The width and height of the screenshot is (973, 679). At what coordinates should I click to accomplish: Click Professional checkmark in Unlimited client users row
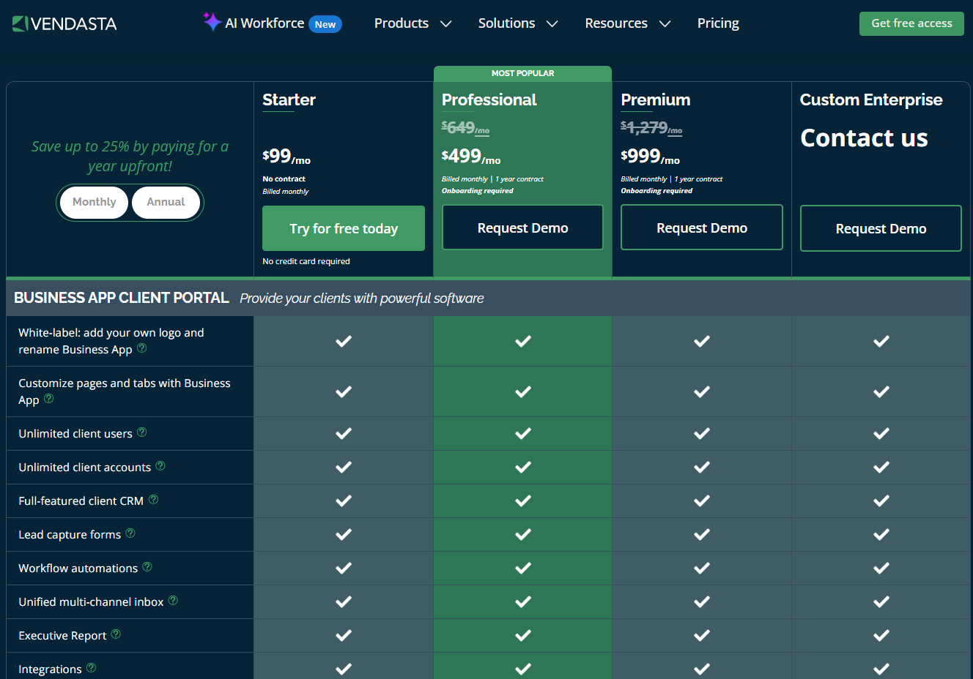[523, 433]
